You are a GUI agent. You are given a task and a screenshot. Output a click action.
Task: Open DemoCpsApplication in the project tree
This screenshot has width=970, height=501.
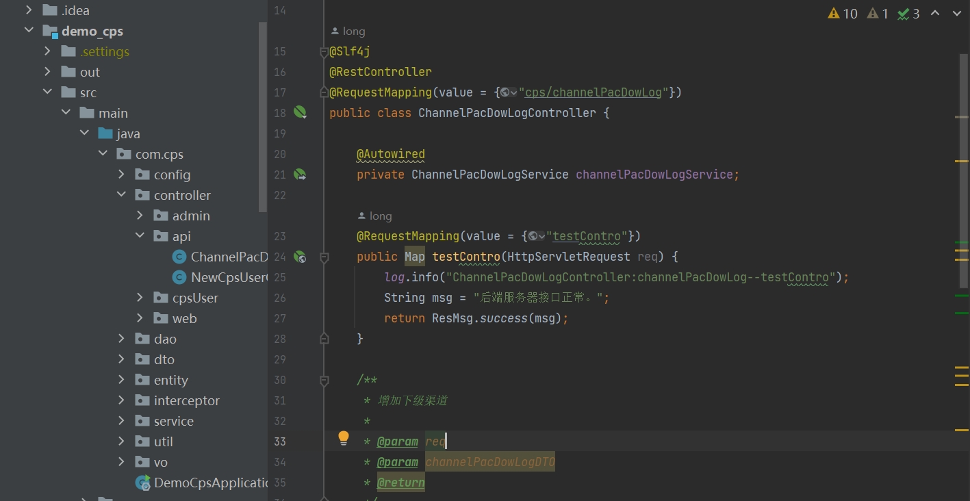tap(211, 483)
